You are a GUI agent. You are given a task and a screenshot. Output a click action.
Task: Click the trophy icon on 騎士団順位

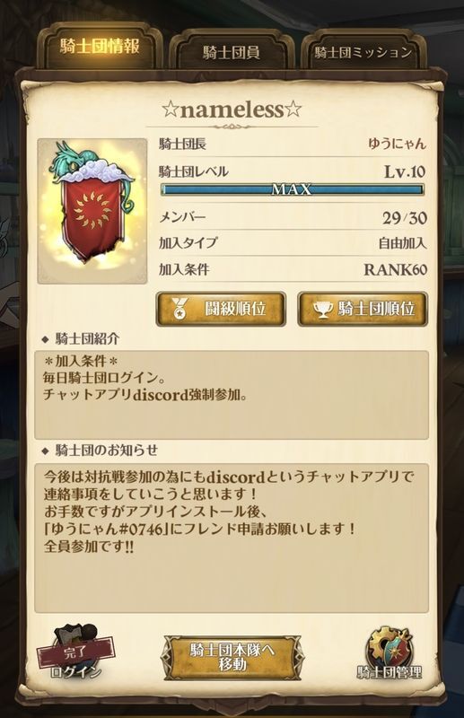[x=322, y=309]
